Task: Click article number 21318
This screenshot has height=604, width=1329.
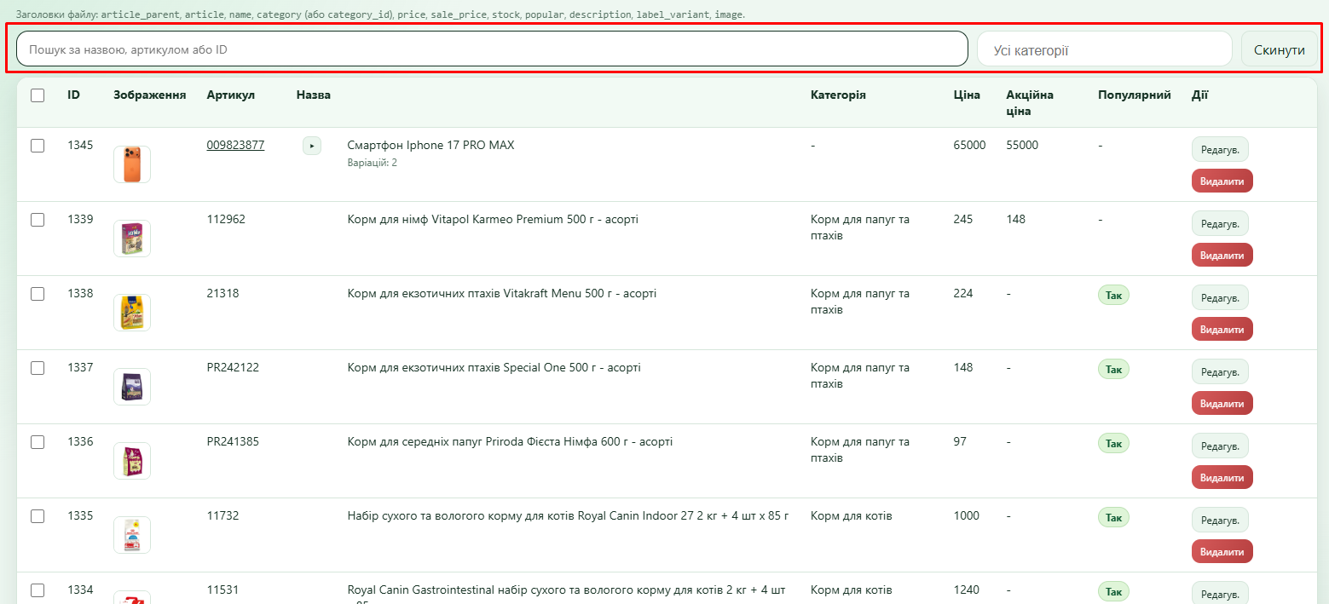Action: pos(222,293)
